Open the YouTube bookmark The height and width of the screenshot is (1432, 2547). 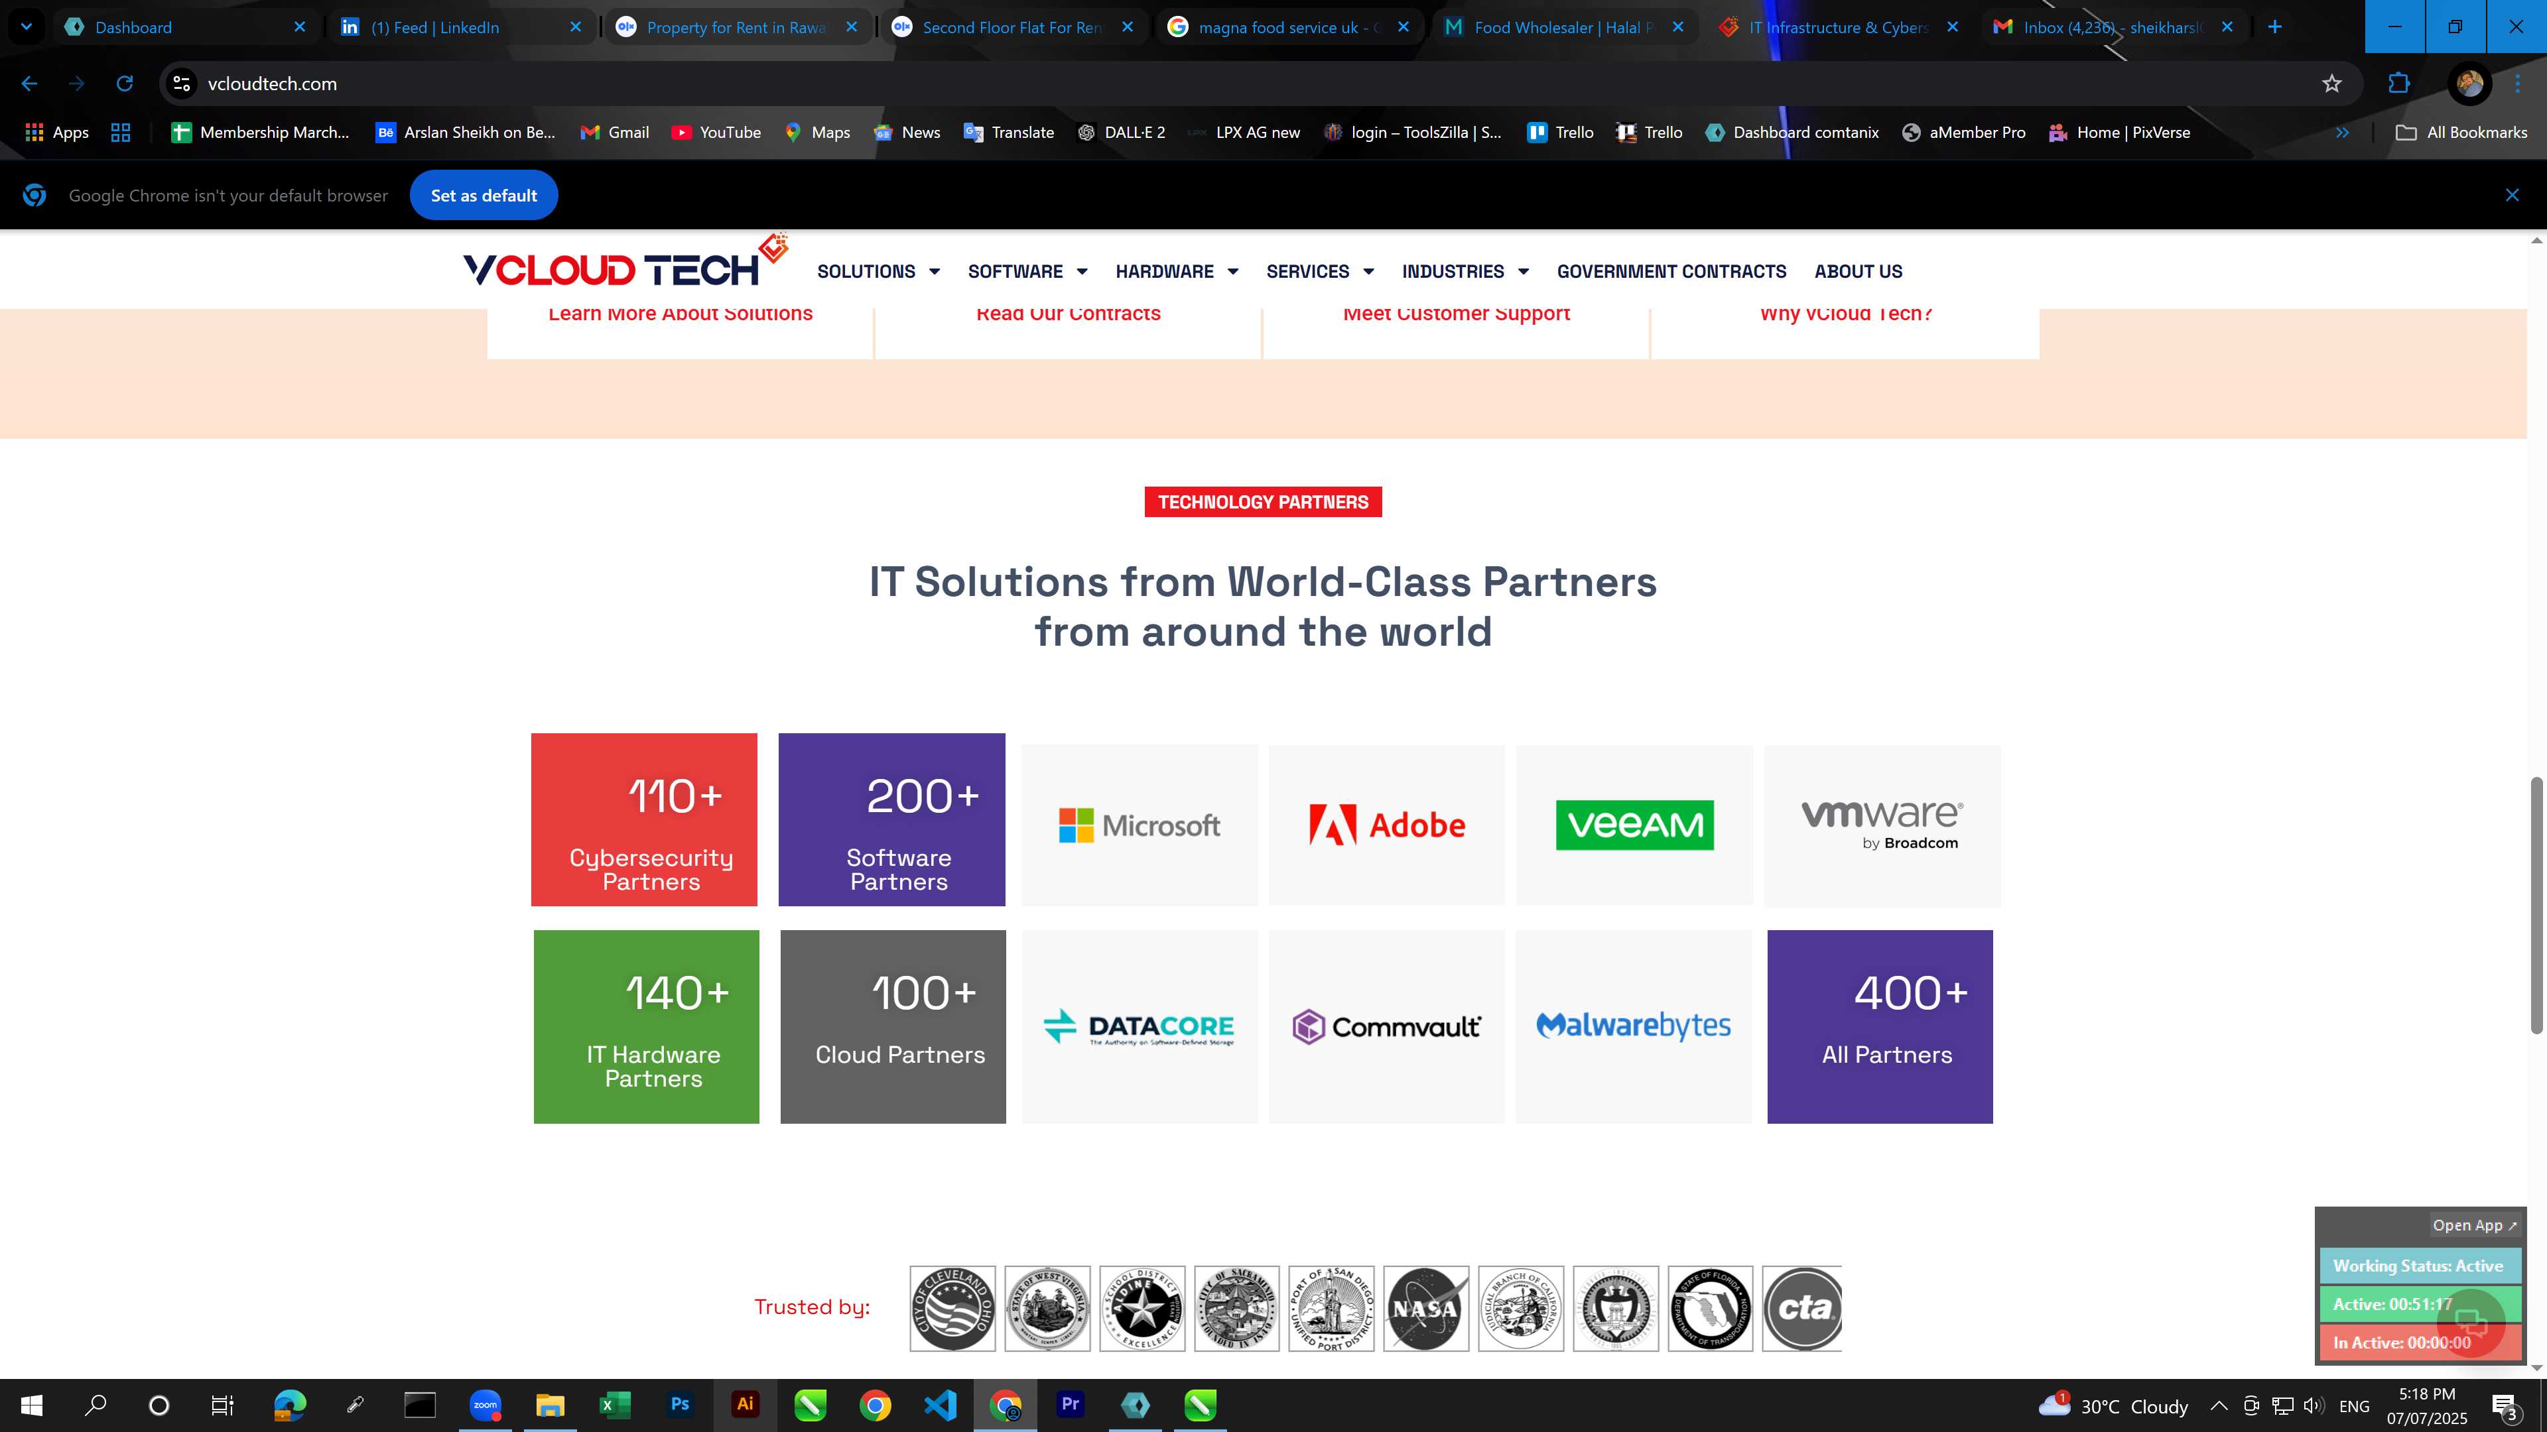716,133
